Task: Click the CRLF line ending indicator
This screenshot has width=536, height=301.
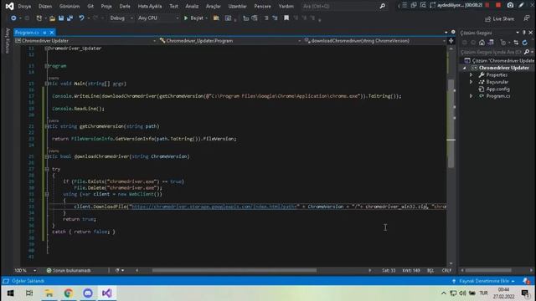Action: [446, 270]
